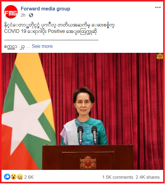This screenshot has width=165, height=184.
Task: Open the post photo in viewer
Action: coord(82,111)
